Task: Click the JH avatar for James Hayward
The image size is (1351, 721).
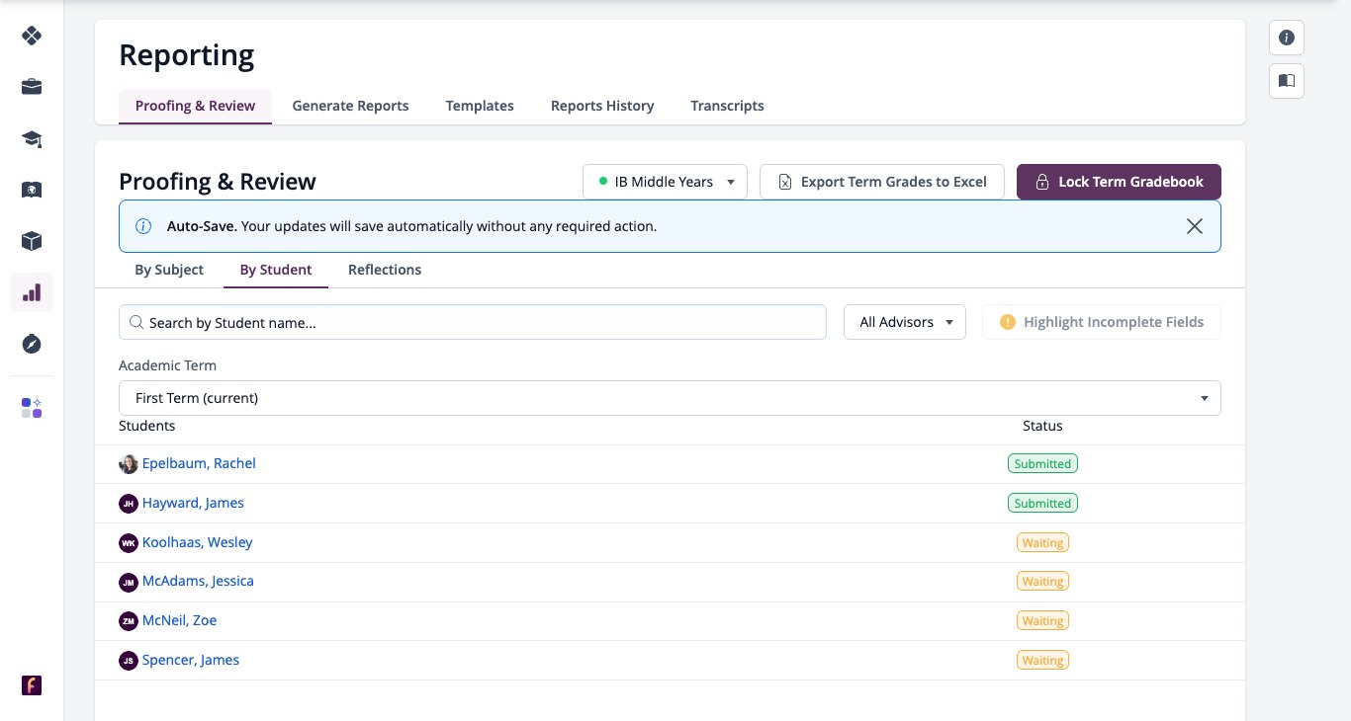Action: point(129,504)
